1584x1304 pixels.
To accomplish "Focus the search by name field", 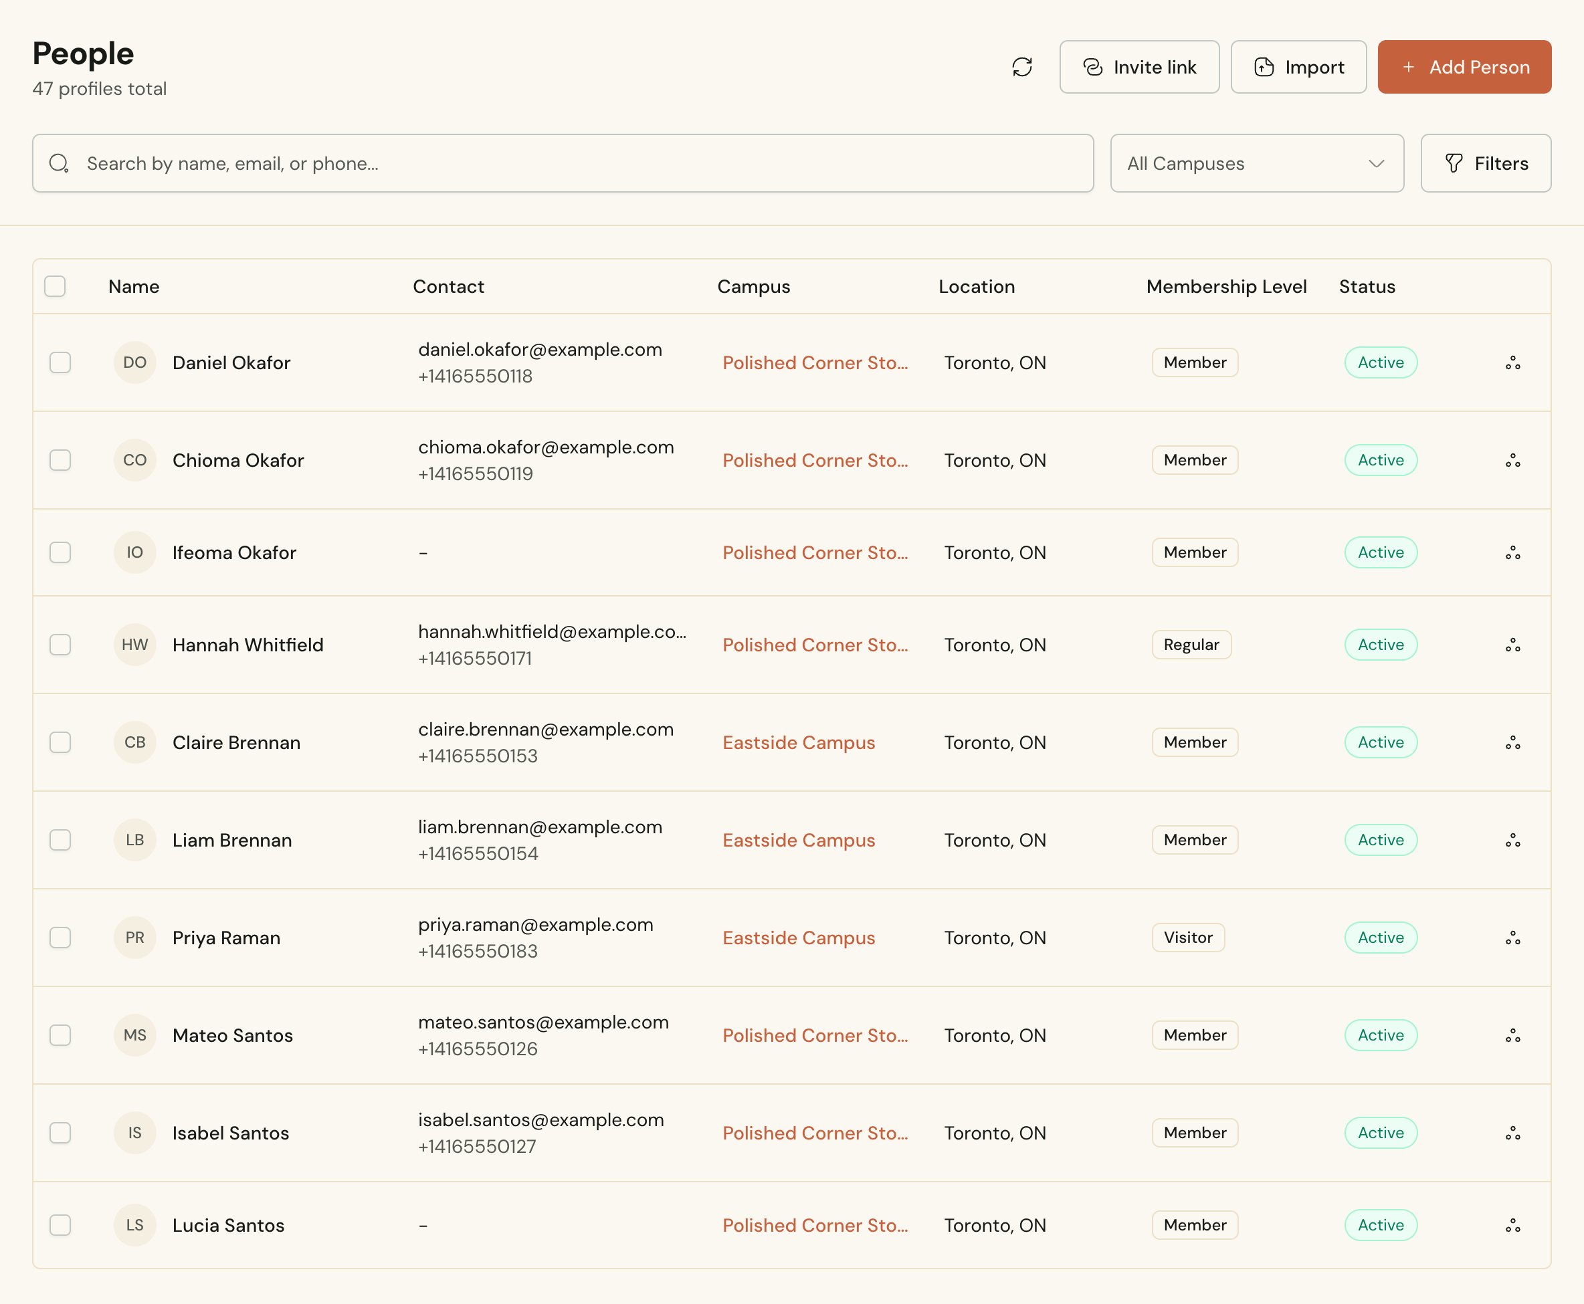I will [563, 163].
